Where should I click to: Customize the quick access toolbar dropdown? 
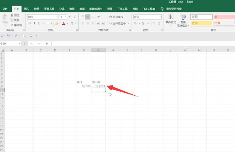[x=36, y=36]
